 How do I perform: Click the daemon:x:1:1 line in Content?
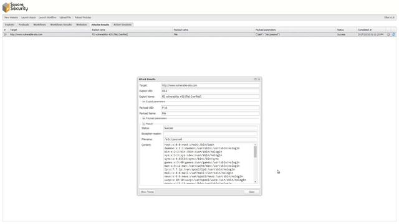click(x=202, y=148)
